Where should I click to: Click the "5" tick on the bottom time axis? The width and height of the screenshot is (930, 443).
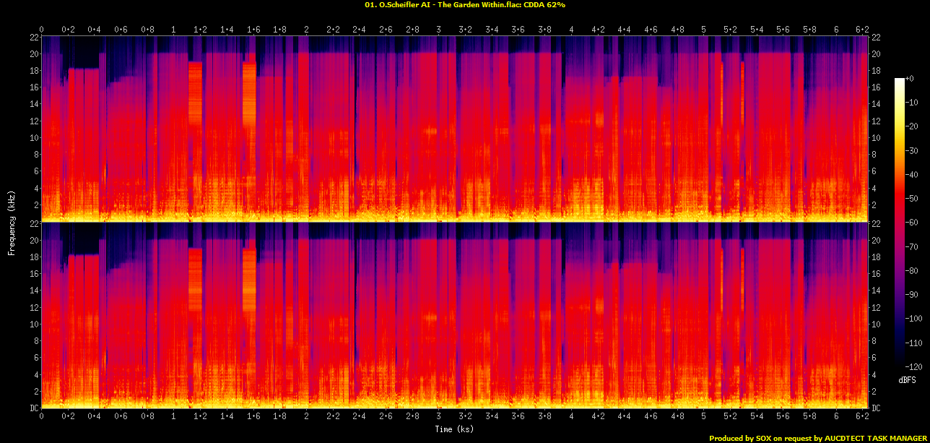pos(704,416)
